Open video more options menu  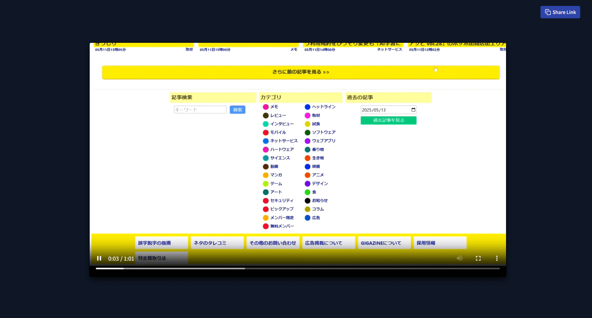(497, 258)
